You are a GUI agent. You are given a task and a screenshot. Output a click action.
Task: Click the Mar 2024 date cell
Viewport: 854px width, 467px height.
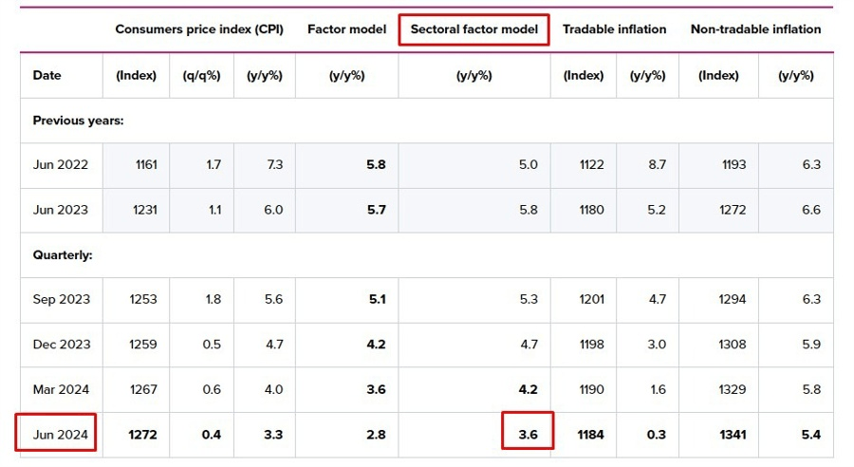point(61,389)
